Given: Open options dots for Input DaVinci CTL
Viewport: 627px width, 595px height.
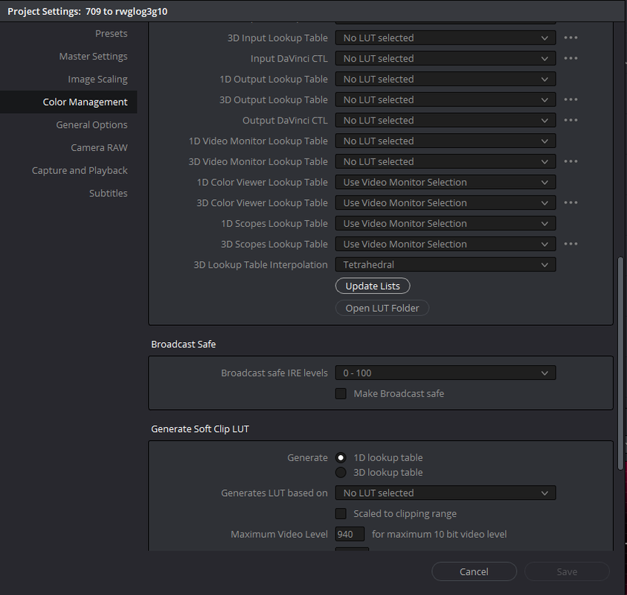Looking at the screenshot, I should 570,58.
